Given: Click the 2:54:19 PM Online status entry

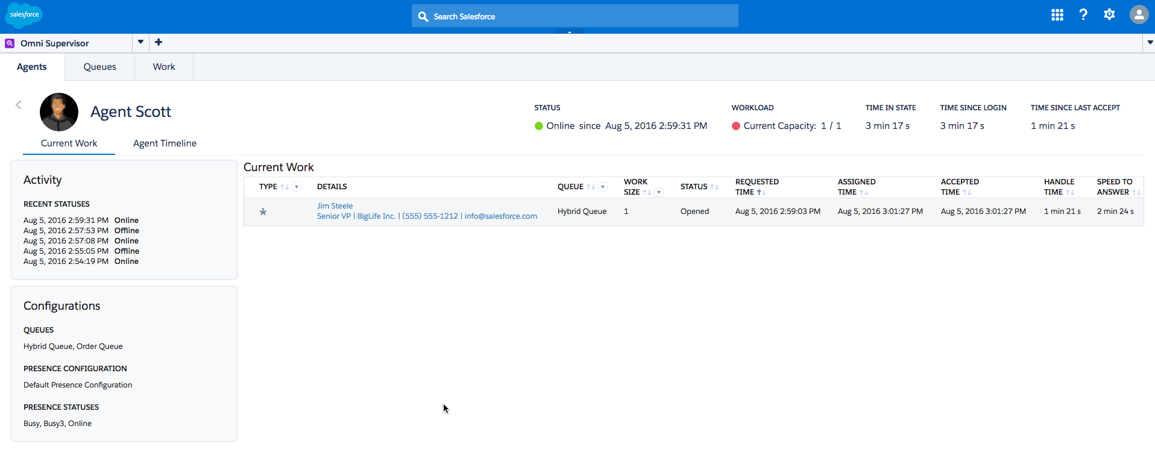Looking at the screenshot, I should pyautogui.click(x=81, y=262).
